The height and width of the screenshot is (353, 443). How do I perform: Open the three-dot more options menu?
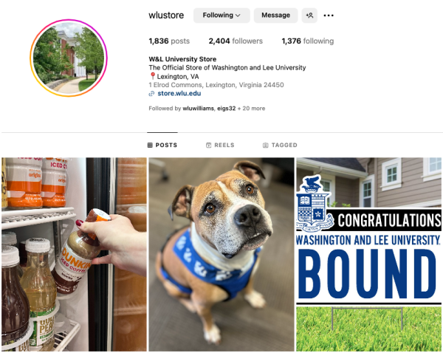pos(329,16)
